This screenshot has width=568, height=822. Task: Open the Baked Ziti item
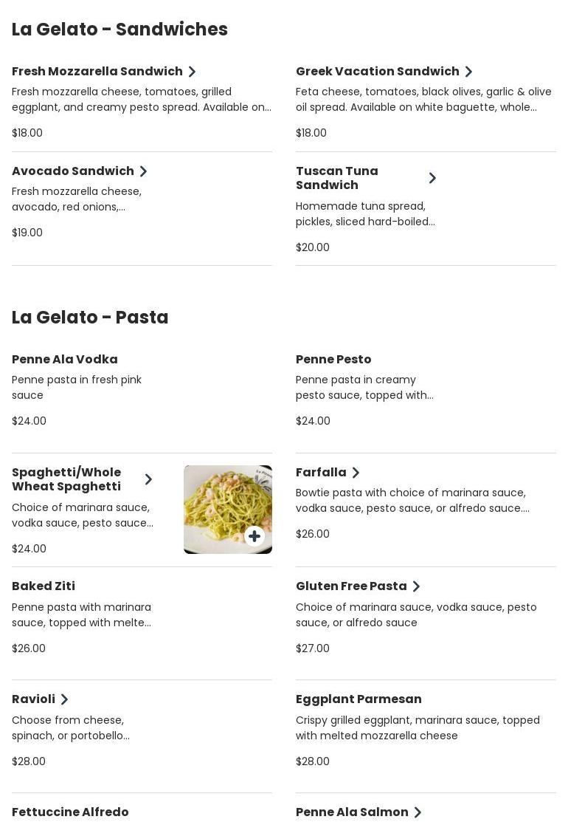pos(44,586)
